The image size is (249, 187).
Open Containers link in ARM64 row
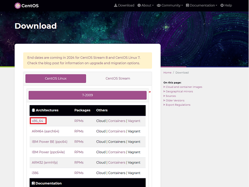117,131
